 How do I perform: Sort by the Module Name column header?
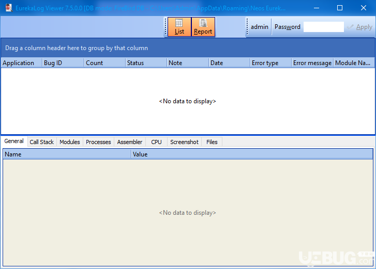pos(354,63)
